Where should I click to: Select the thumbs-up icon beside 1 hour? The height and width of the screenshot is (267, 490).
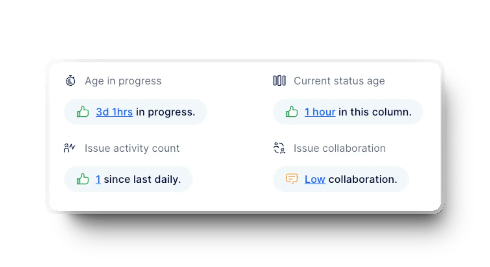click(x=291, y=112)
